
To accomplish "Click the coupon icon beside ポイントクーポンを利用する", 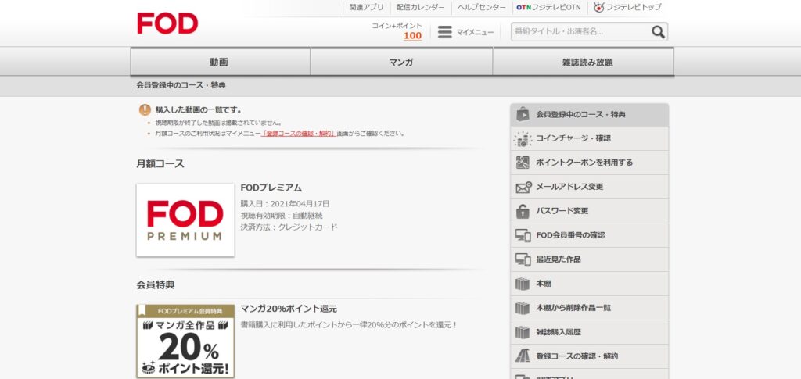I will 522,163.
